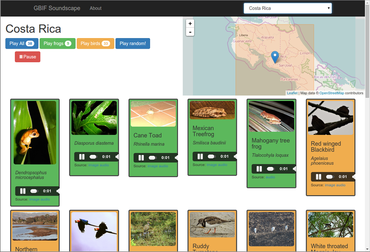The width and height of the screenshot is (370, 252).
Task: Open image source for Cane Toad
Action: click(x=152, y=166)
